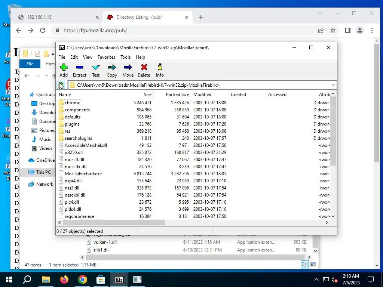Click the red Delete icon

click(144, 70)
